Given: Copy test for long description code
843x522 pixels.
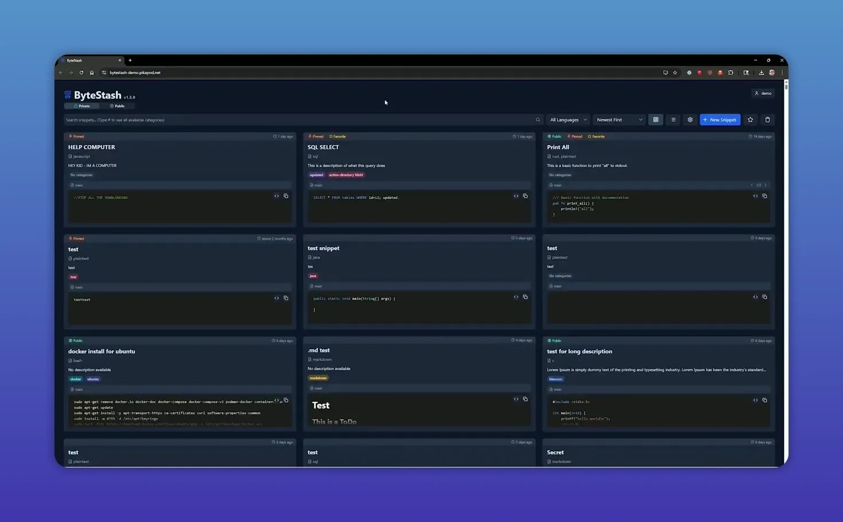Looking at the screenshot, I should click(764, 400).
